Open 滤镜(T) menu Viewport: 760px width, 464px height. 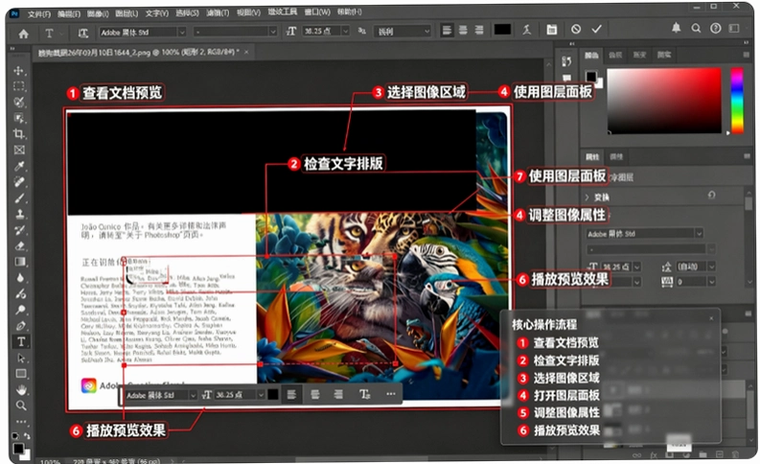[218, 12]
